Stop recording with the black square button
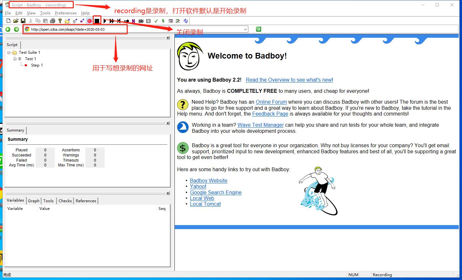This screenshot has height=280, width=462. 97,21
